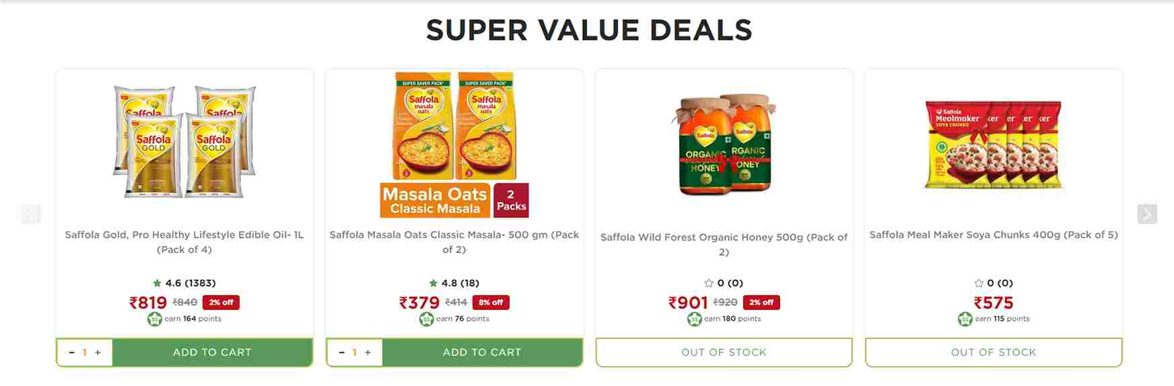This screenshot has height=386, width=1174.
Task: Open the Saffola Gold Edible Oil product title
Action: (184, 242)
